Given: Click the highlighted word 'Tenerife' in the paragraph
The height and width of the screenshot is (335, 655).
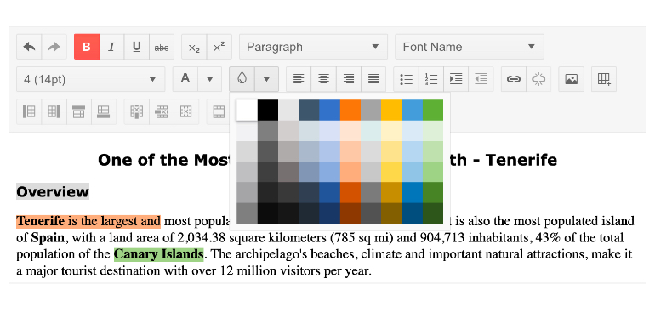Looking at the screenshot, I should 41,221.
